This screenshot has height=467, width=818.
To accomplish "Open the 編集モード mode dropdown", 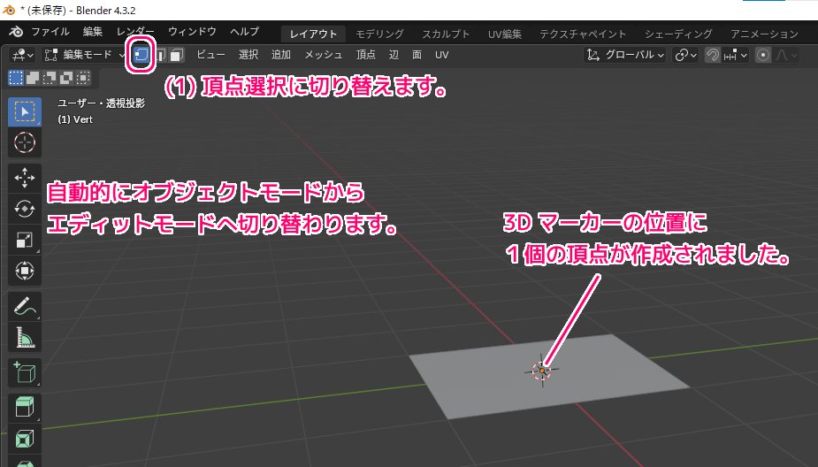I will tap(84, 55).
